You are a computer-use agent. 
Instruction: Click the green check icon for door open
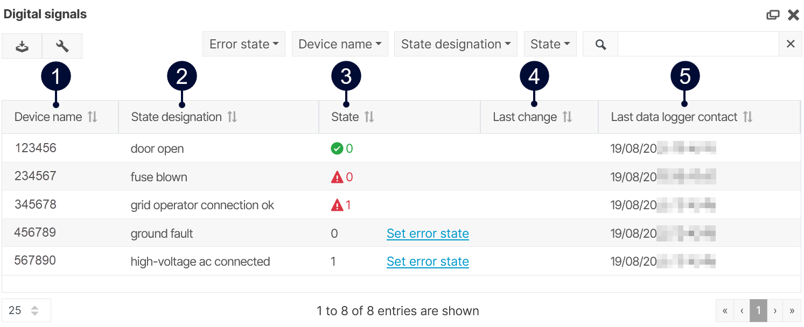(337, 148)
